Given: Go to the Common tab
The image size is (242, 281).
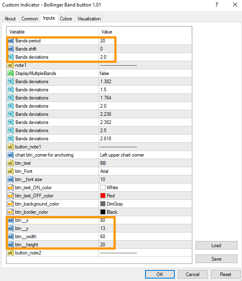Looking at the screenshot, I should point(29,19).
